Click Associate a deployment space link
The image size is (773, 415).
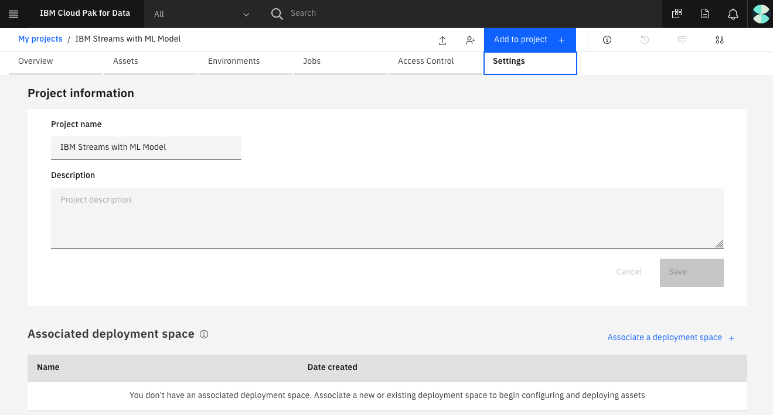(x=671, y=338)
